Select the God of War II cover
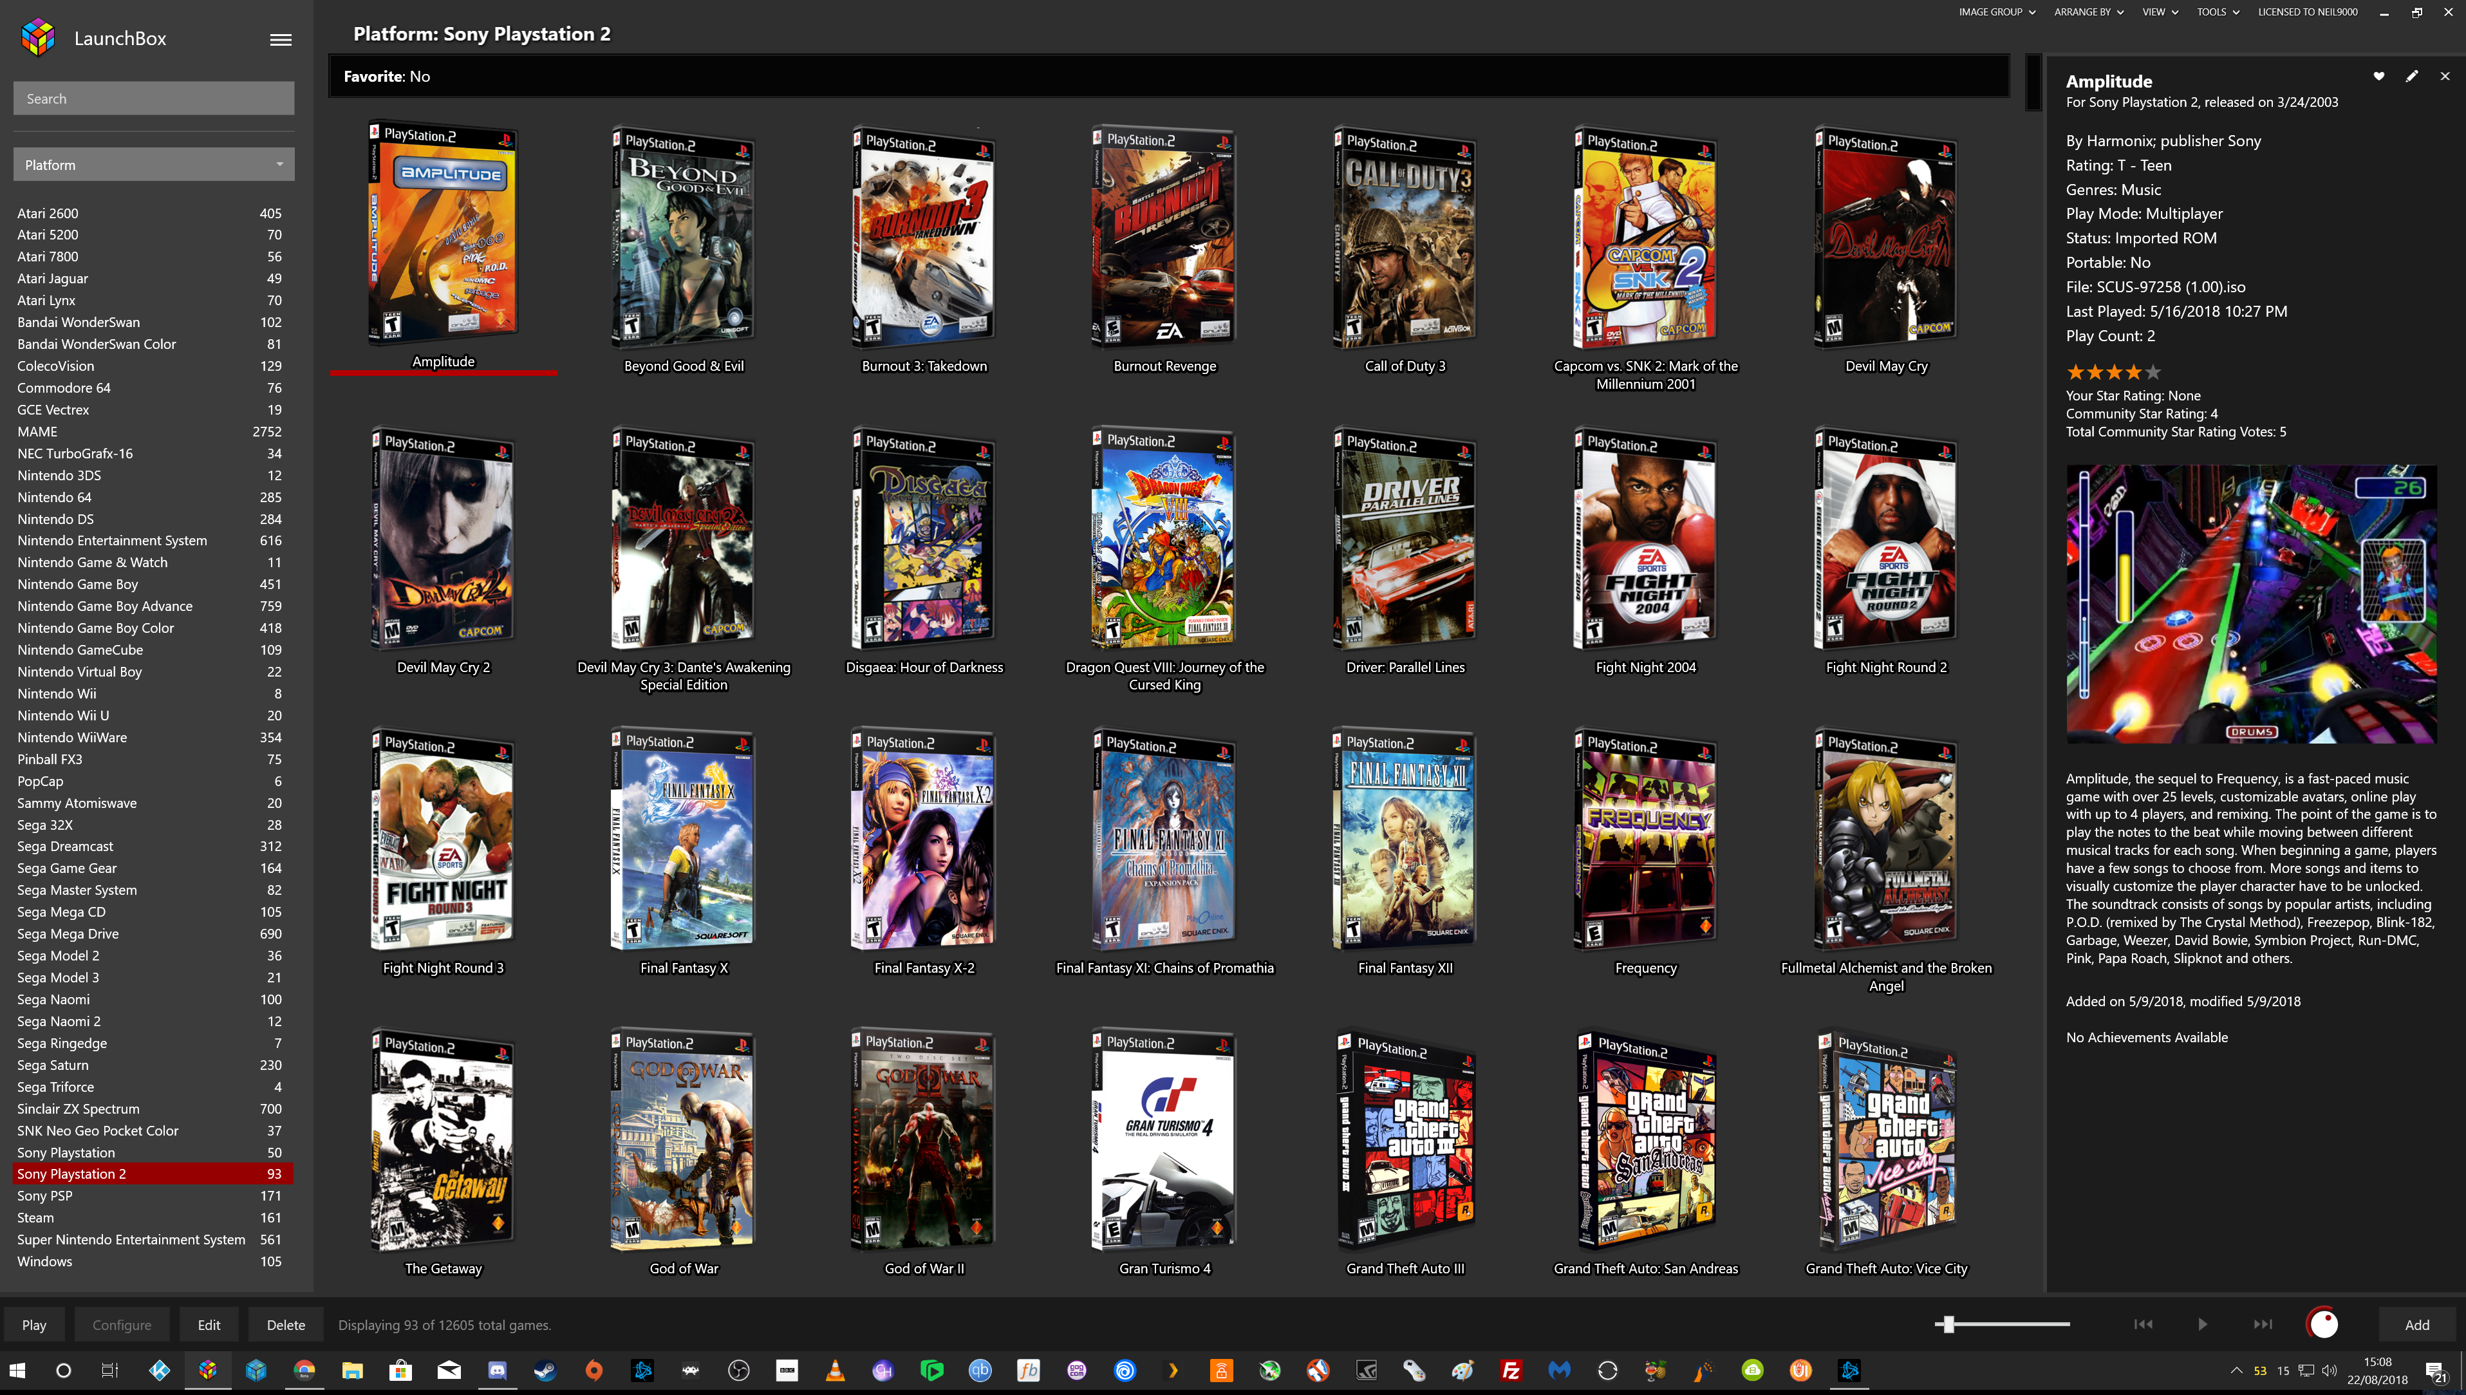This screenshot has width=2466, height=1395. (x=924, y=1140)
